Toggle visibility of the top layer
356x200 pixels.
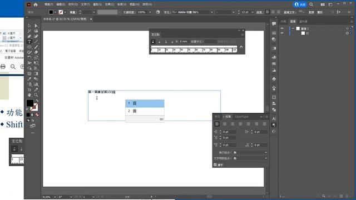[282, 28]
